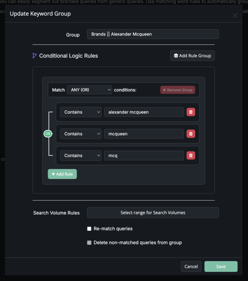Open Contains dropdown for 'mcq' rule
The width and height of the screenshot is (248, 281).
coord(81,155)
